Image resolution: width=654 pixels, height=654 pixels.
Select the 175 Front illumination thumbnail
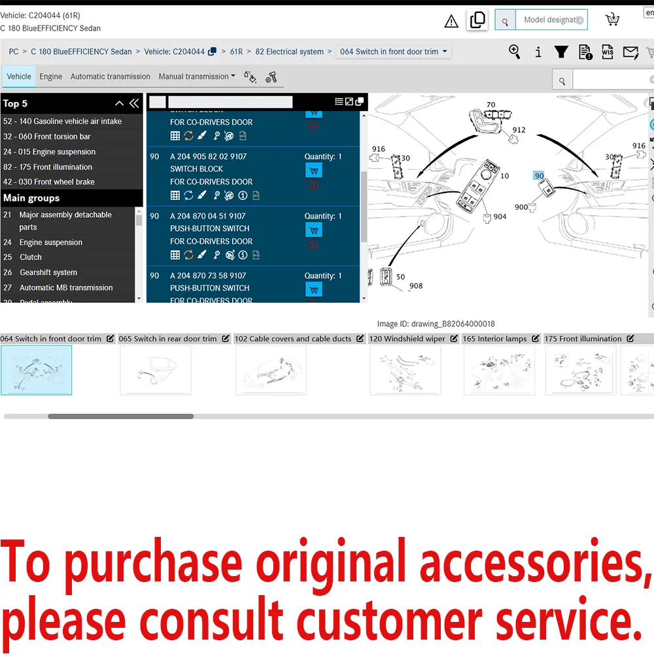[x=581, y=370]
